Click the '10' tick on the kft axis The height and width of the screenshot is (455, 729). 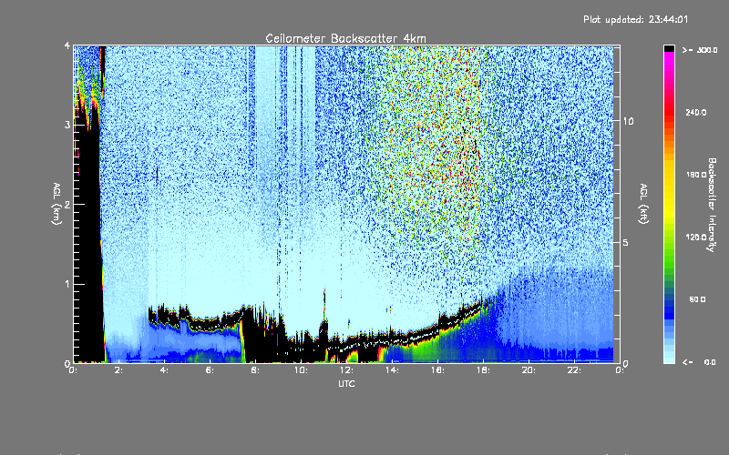coord(628,121)
